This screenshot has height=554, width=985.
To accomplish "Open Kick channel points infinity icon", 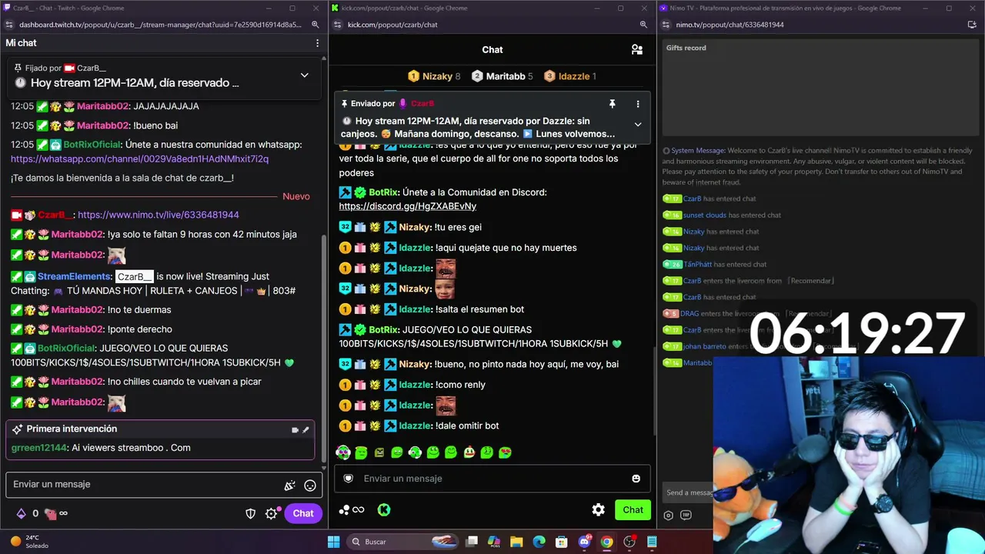I will coord(352,509).
